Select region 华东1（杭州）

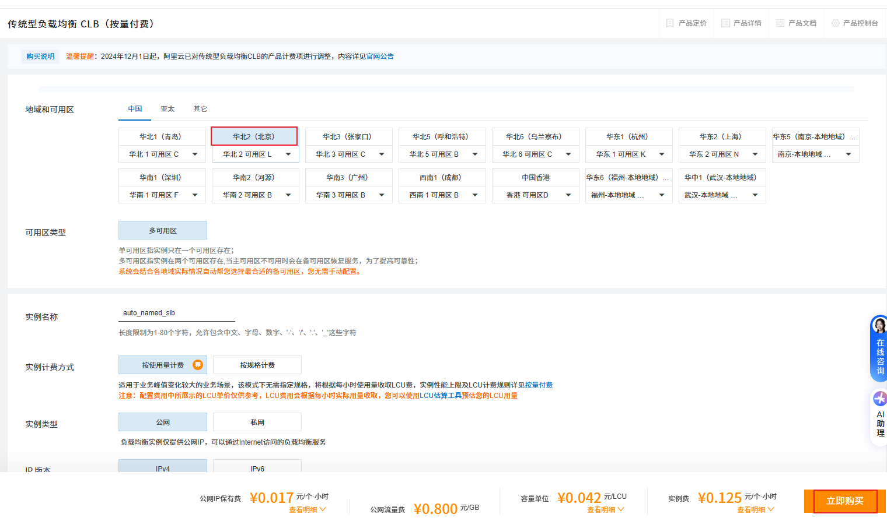629,136
